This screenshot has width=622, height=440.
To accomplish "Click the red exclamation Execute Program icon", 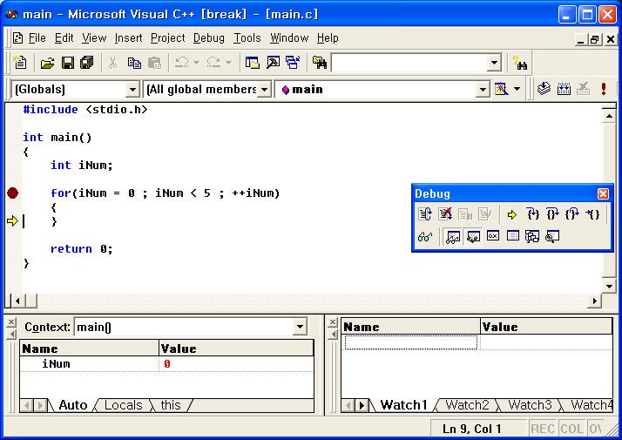I will click(604, 89).
